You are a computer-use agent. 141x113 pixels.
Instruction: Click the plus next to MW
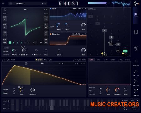point(8,109)
